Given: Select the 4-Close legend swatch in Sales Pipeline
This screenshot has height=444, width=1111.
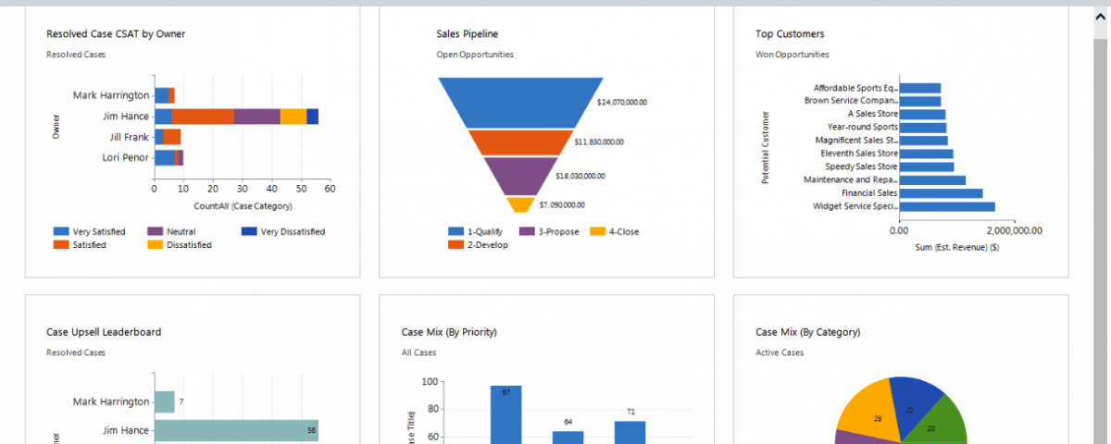Looking at the screenshot, I should (x=598, y=231).
